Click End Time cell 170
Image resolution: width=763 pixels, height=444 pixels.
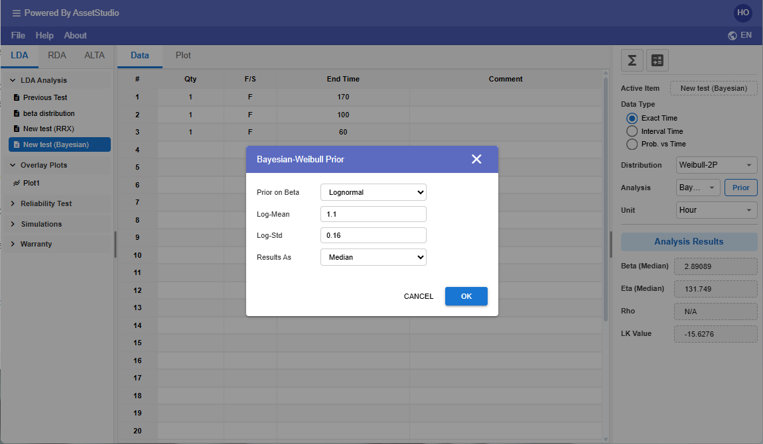[343, 97]
